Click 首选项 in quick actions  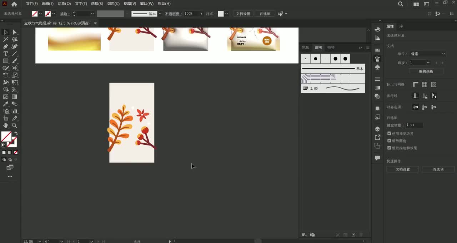(438, 169)
